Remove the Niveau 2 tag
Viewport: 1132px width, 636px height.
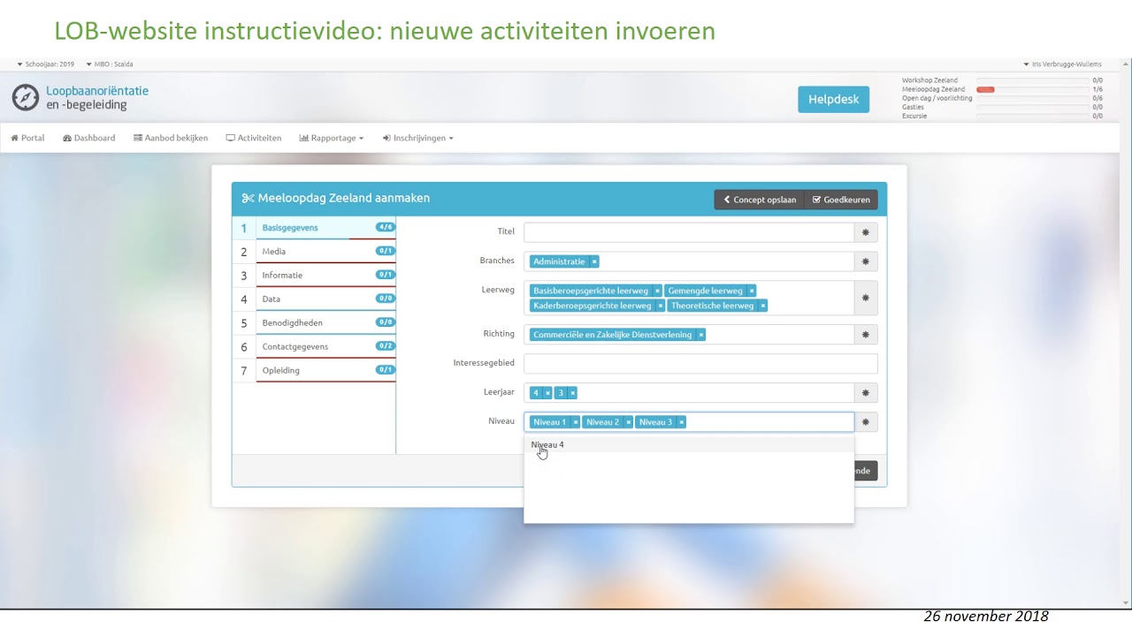(628, 422)
